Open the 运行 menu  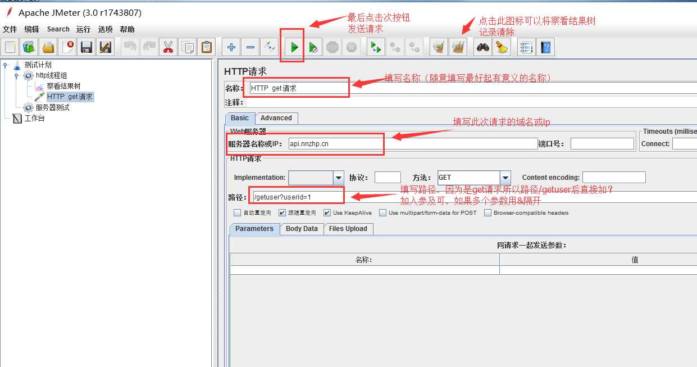coord(83,29)
